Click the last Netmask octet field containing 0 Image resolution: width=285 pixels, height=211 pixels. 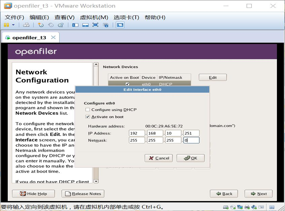click(191, 140)
